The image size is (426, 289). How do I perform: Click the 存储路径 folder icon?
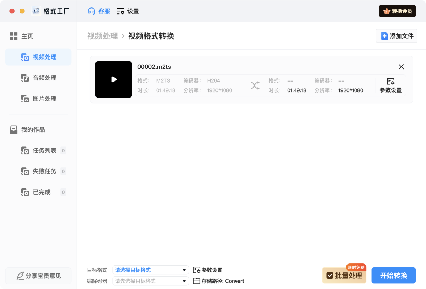tap(197, 281)
